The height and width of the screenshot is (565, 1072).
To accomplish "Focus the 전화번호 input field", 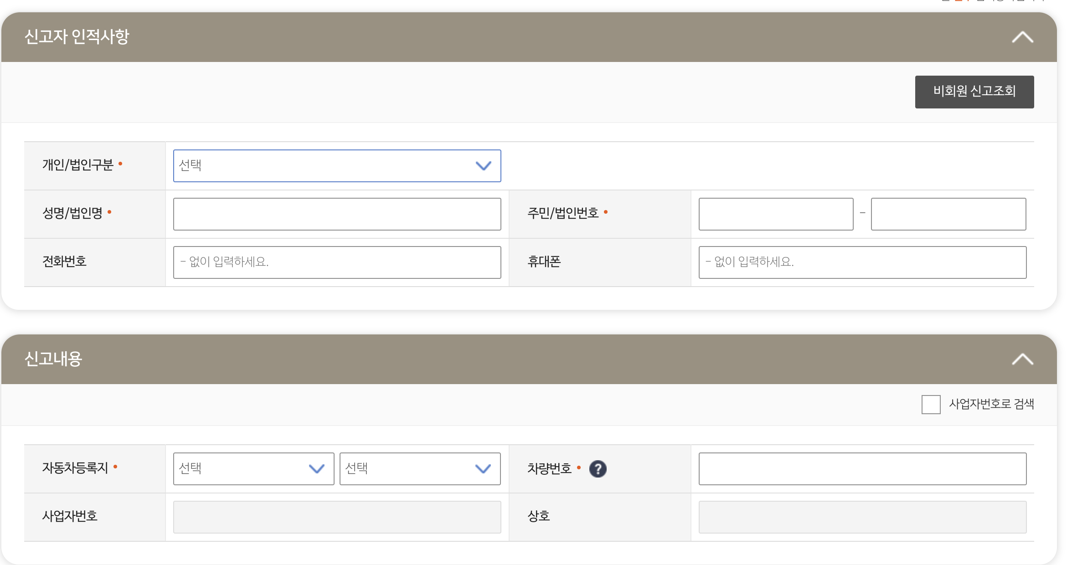I will 337,262.
